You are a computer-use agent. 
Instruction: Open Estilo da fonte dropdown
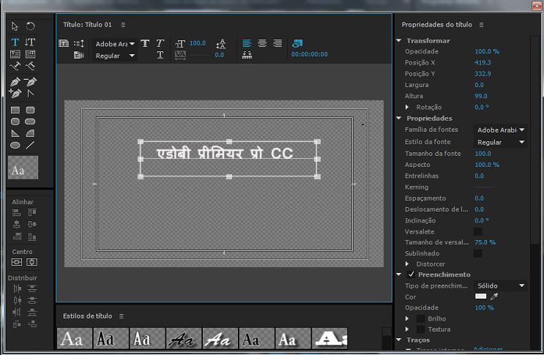pyautogui.click(x=500, y=142)
